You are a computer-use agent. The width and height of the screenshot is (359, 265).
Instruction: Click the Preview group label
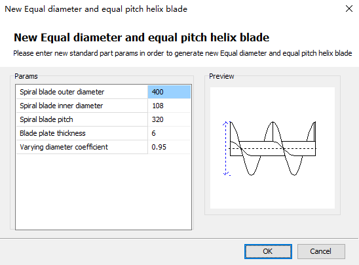(221, 76)
